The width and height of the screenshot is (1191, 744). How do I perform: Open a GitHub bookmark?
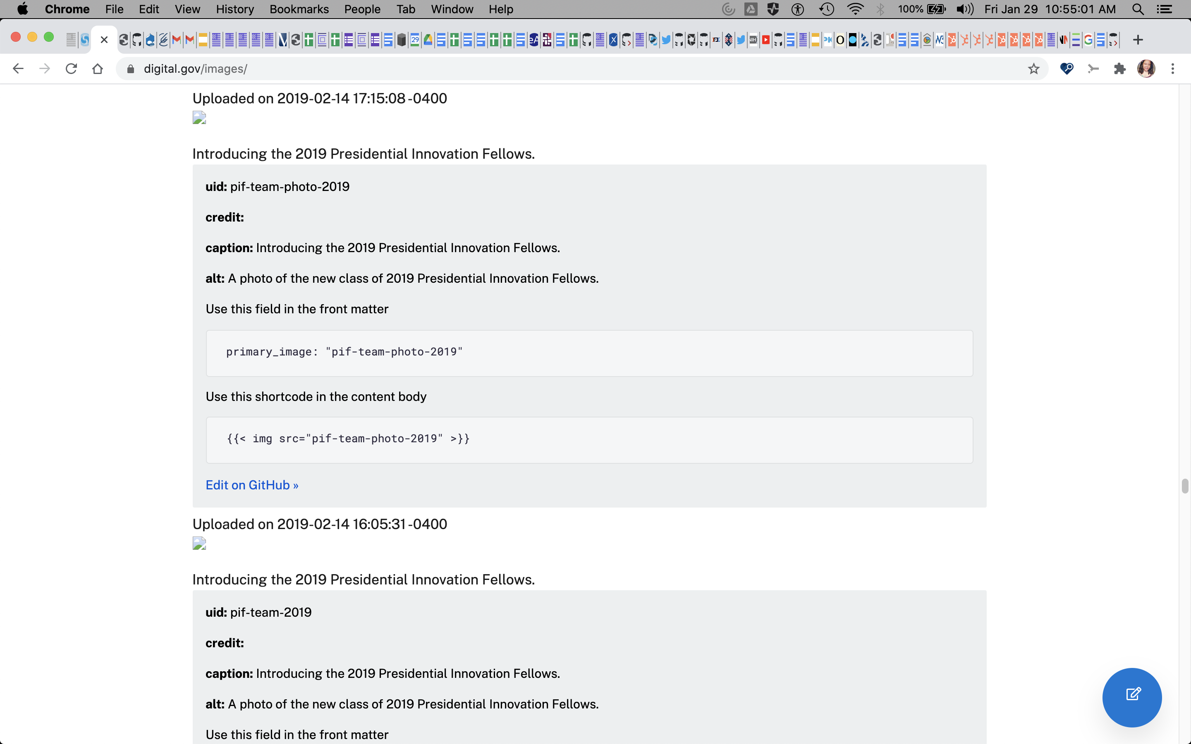click(x=136, y=41)
